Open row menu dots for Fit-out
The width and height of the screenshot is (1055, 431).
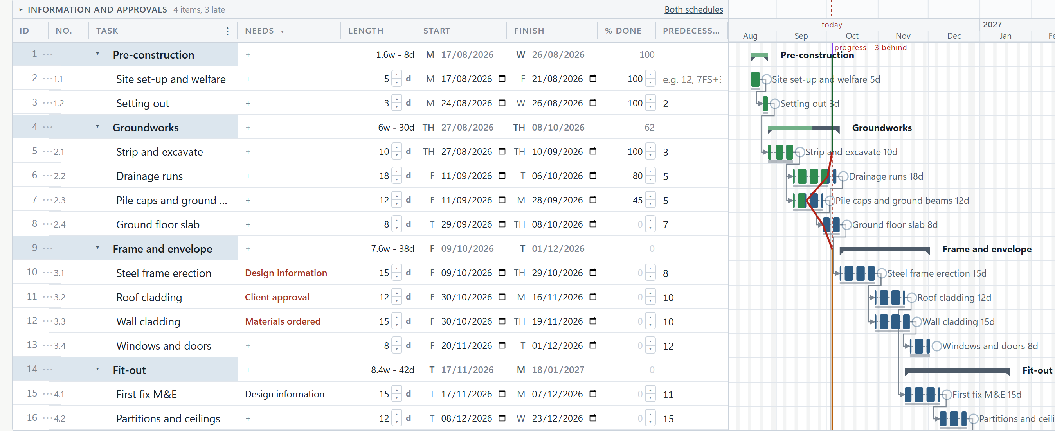[x=47, y=370]
